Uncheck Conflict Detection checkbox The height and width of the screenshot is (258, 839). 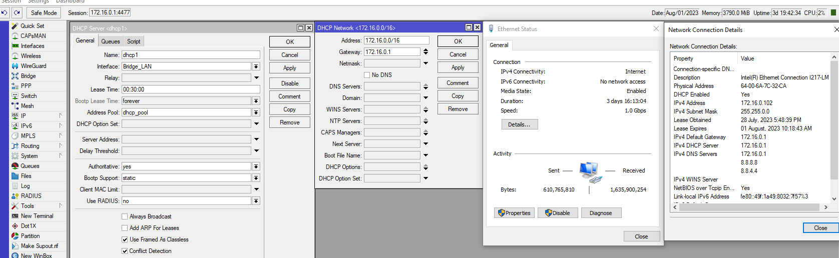pyautogui.click(x=125, y=251)
